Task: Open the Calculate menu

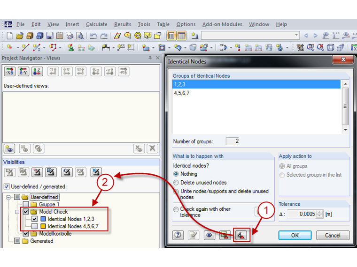Action: coord(97,24)
